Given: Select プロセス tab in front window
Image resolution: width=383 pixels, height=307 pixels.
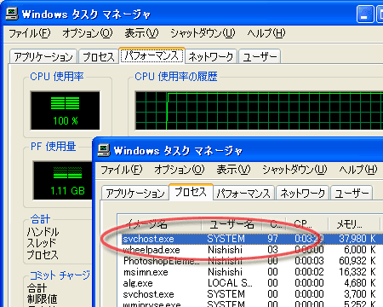Looking at the screenshot, I should pos(191,192).
